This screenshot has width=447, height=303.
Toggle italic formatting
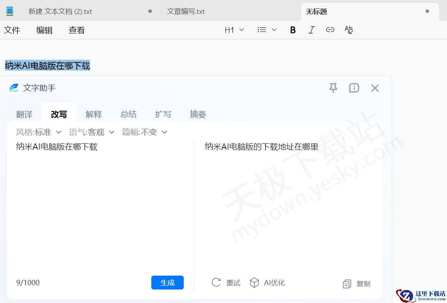tap(311, 30)
